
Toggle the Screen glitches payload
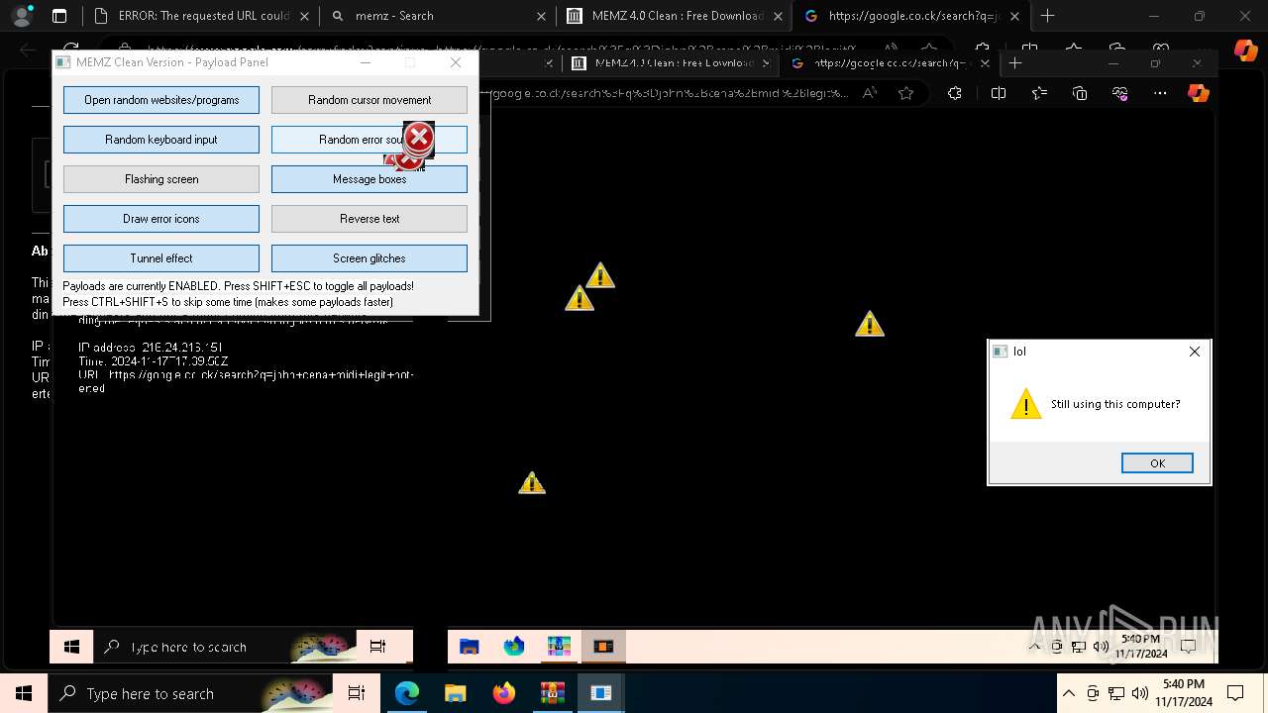370,258
